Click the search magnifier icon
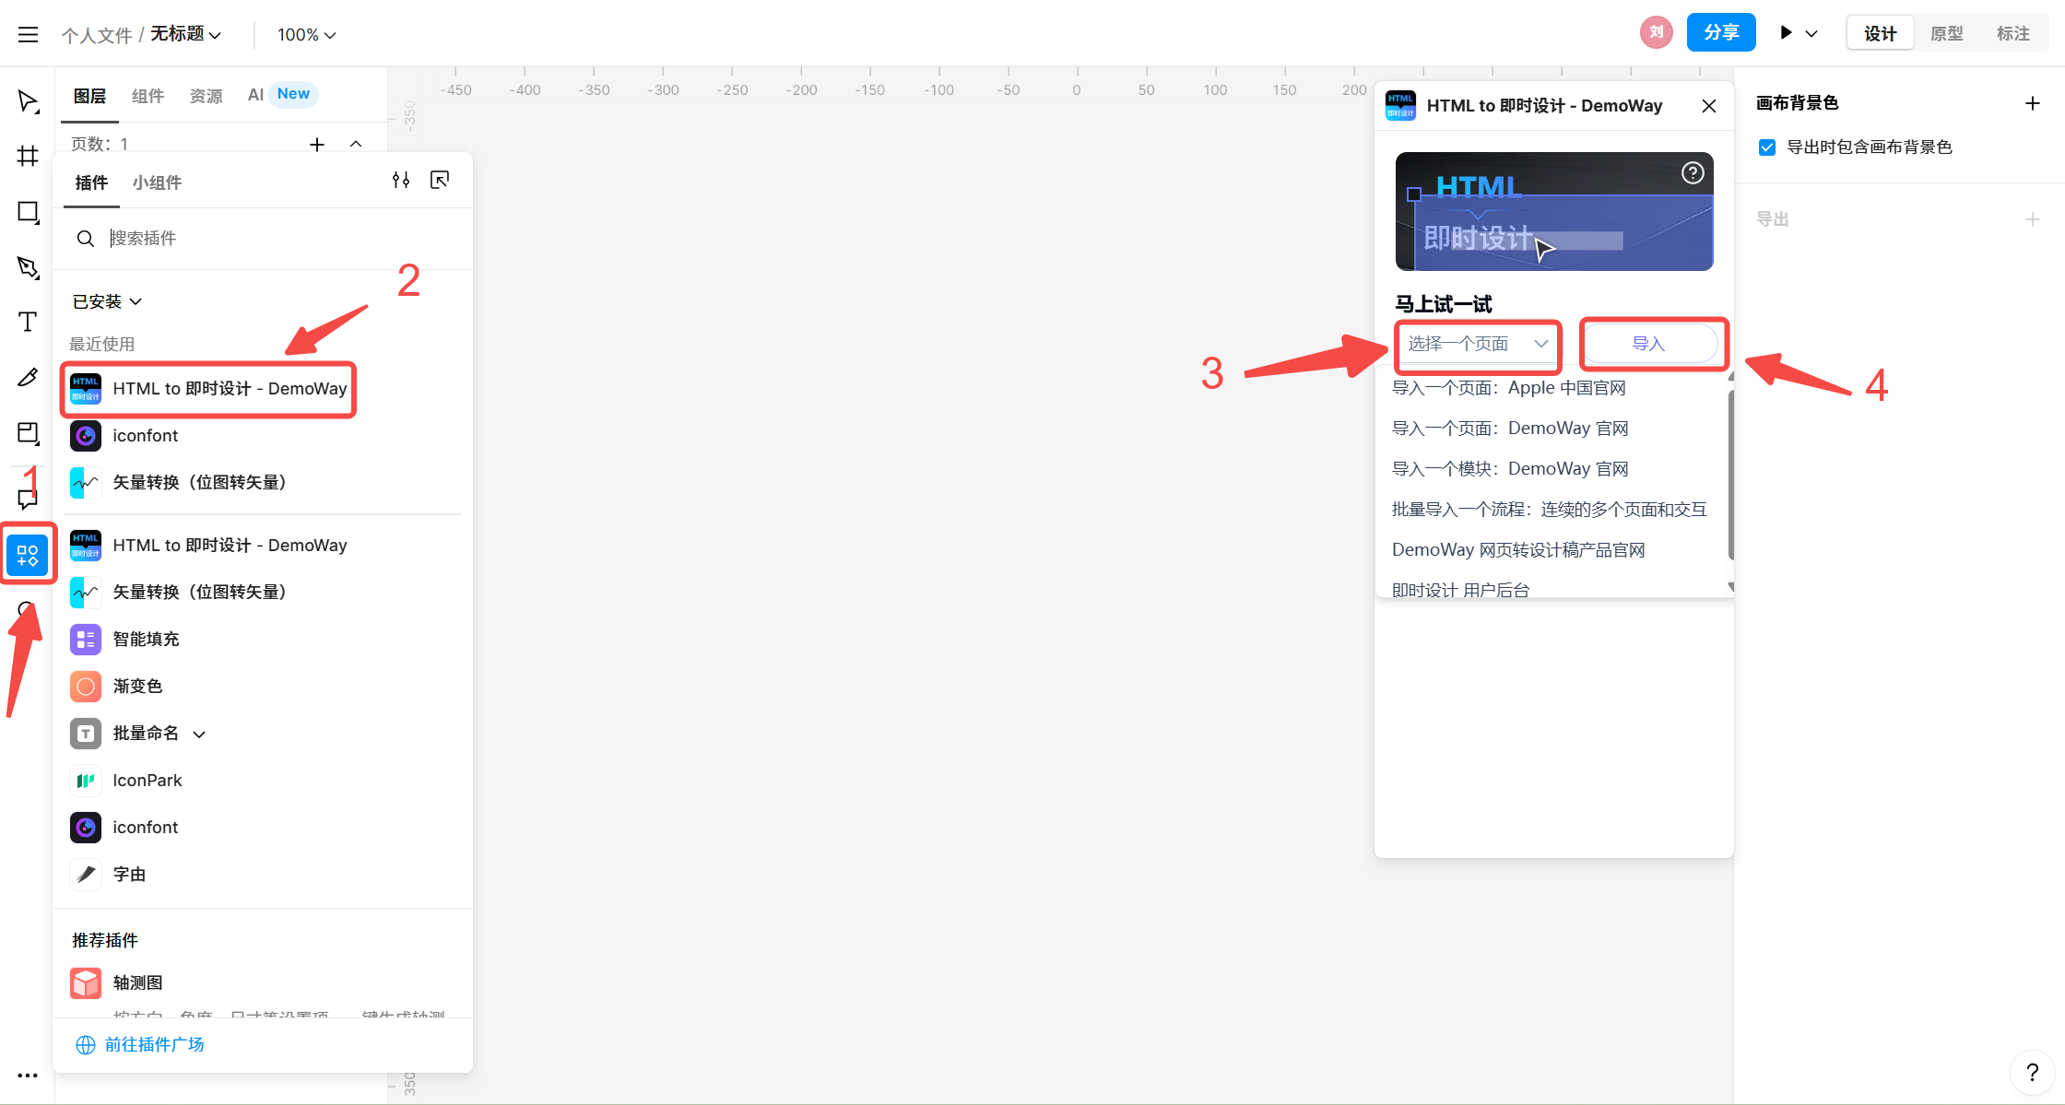This screenshot has height=1105, width=2065. point(85,239)
